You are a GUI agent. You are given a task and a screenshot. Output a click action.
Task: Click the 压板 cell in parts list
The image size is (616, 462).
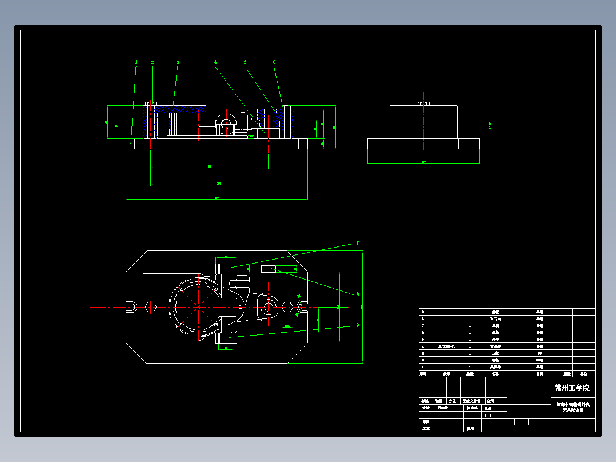(x=495, y=353)
